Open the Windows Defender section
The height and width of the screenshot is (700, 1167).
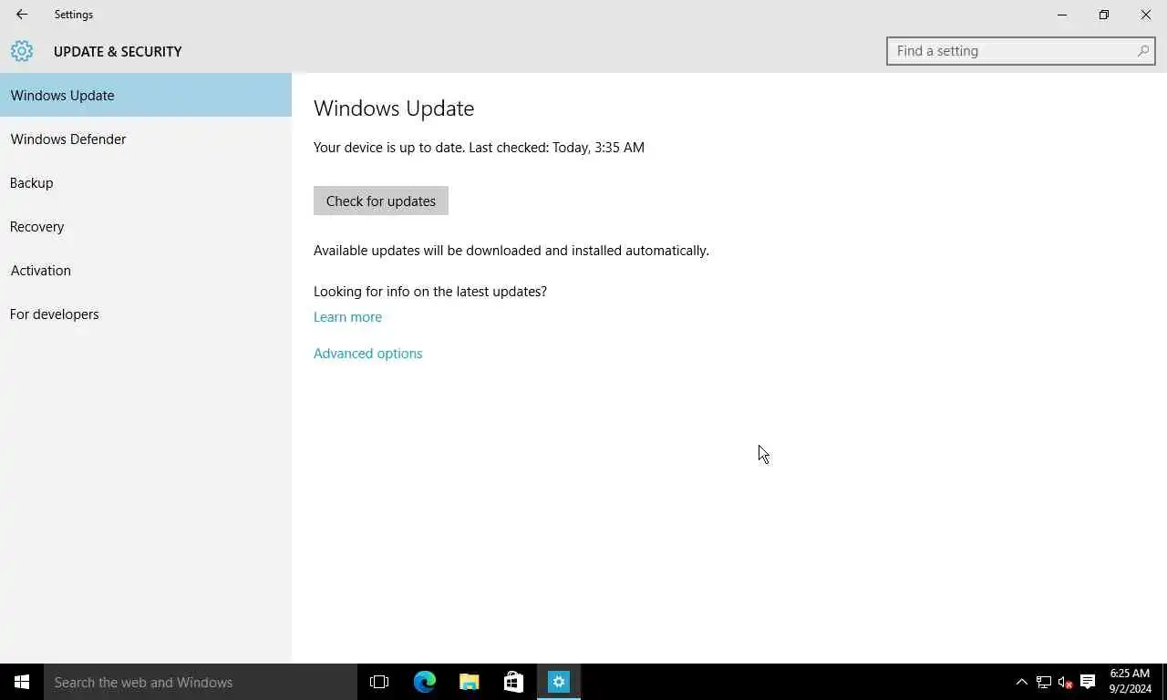coord(146,139)
